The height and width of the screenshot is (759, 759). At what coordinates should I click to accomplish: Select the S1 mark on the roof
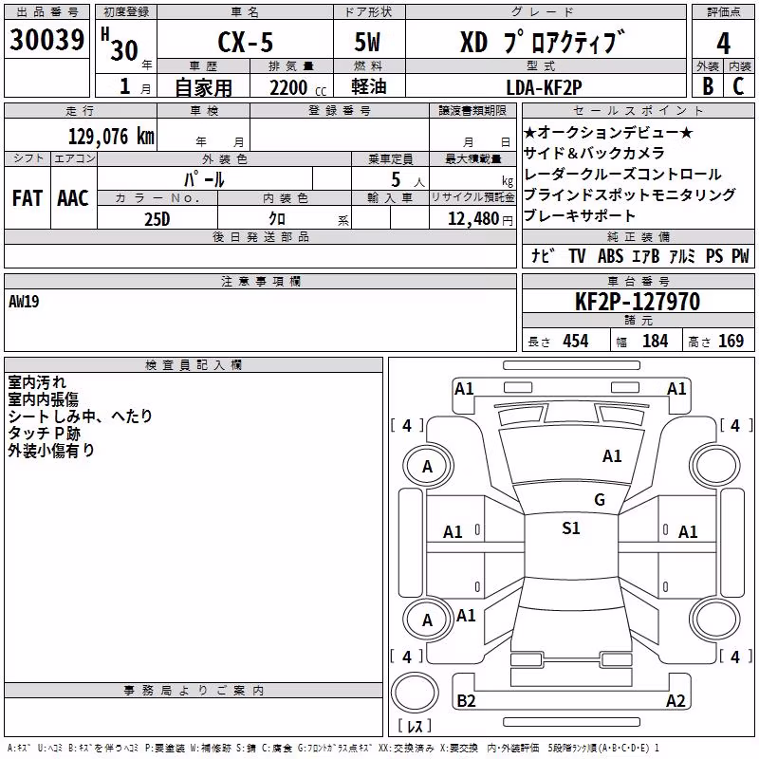coord(571,528)
